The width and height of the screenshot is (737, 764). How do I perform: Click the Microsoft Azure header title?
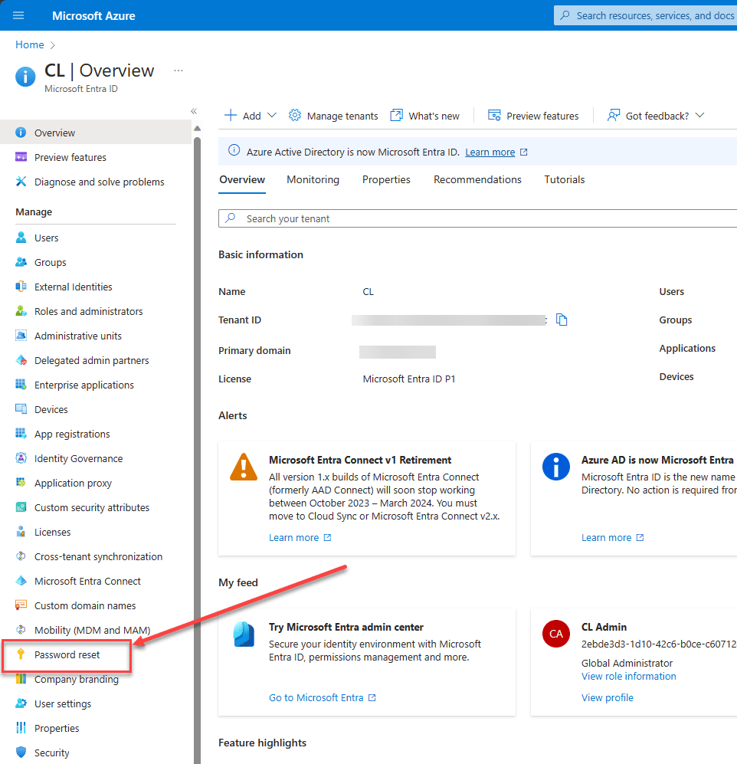tap(93, 15)
